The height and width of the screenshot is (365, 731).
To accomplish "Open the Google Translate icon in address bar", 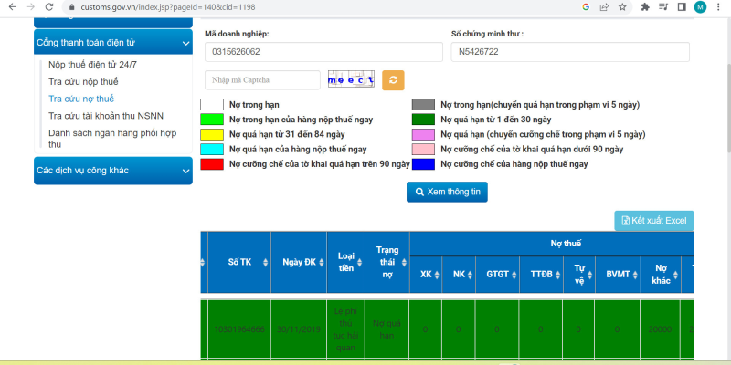I will click(x=585, y=6).
